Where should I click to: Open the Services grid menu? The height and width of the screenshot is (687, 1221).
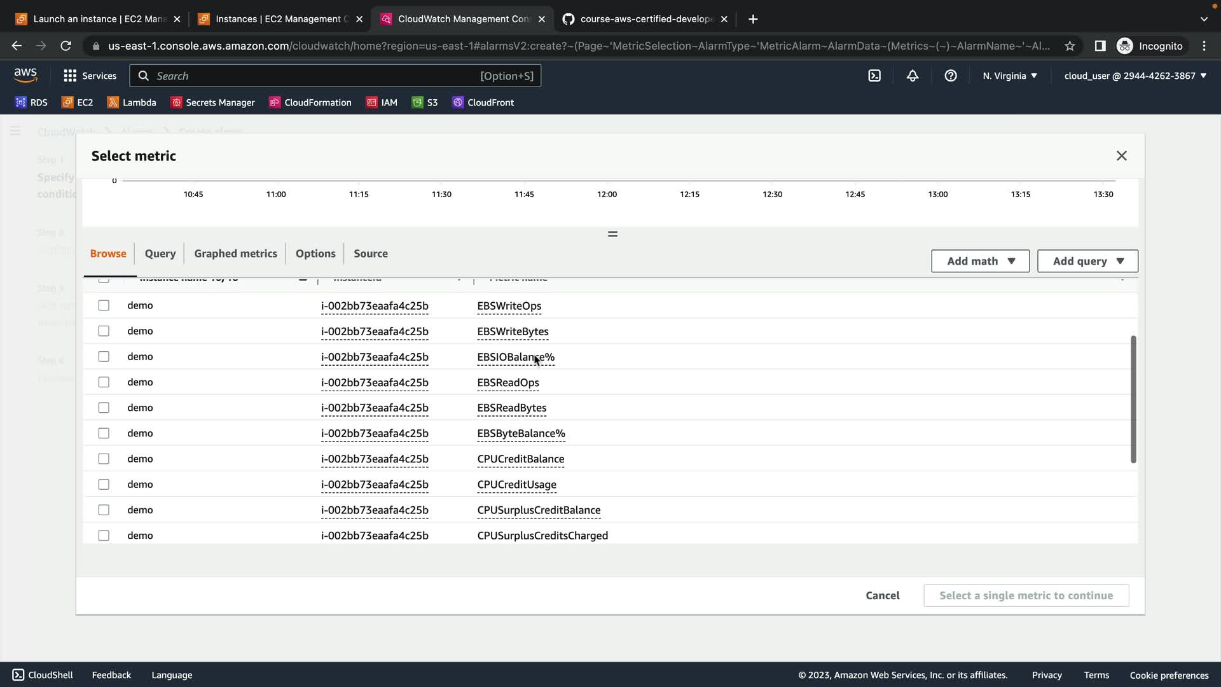[90, 76]
